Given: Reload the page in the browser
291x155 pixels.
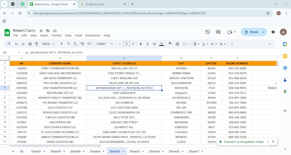Looking at the screenshot, I should point(20,13).
